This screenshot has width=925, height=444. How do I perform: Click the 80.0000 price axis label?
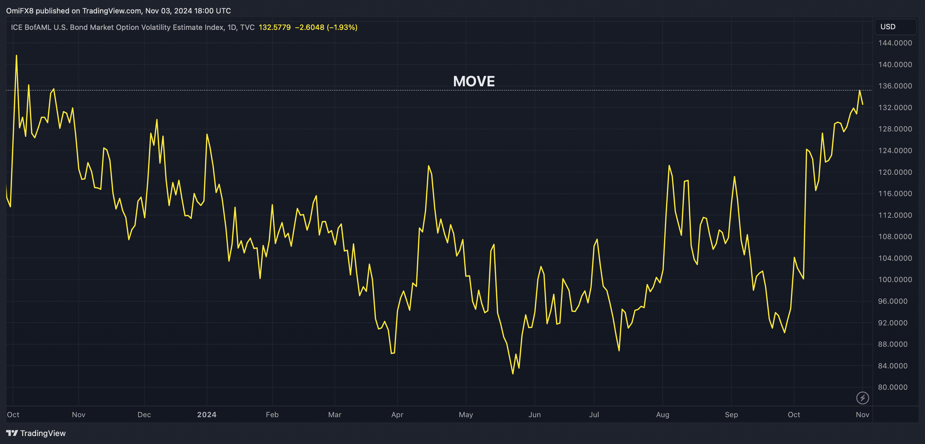coord(893,387)
